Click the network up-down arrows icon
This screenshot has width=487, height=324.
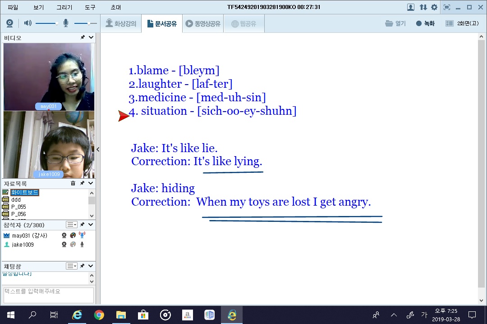tap(423, 7)
